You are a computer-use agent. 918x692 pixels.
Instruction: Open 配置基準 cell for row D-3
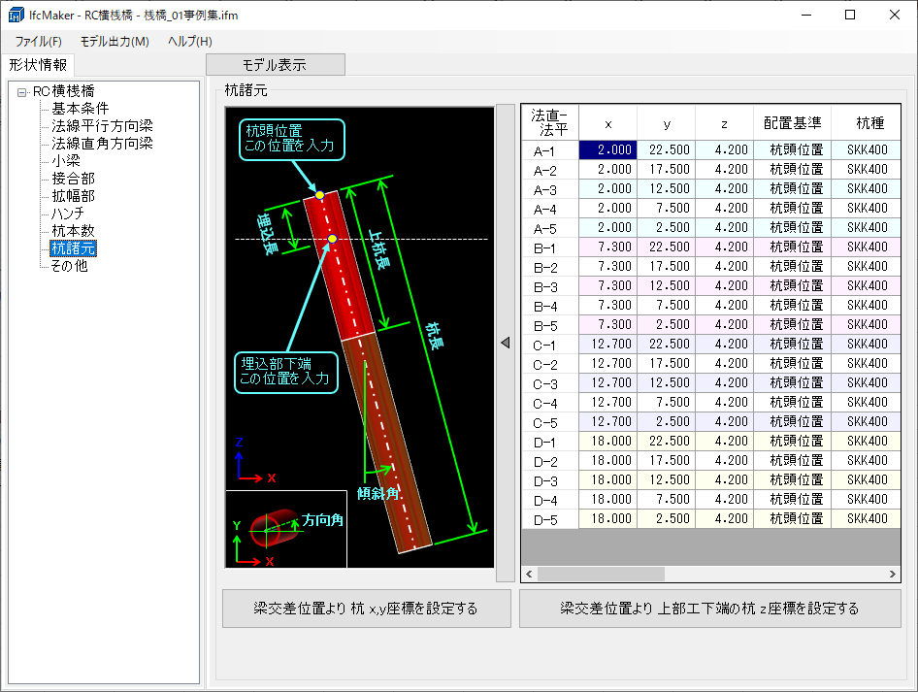(x=792, y=479)
